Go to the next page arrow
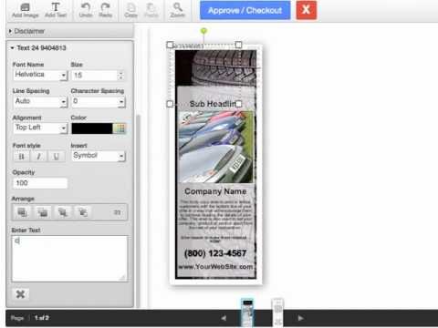 300,318
